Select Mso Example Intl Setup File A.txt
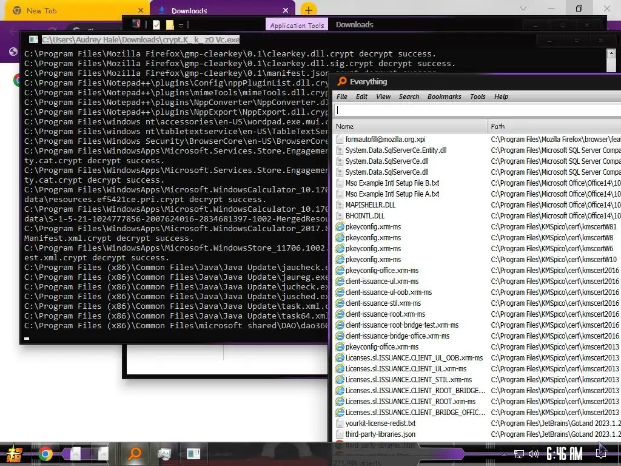The height and width of the screenshot is (466, 621). point(392,194)
